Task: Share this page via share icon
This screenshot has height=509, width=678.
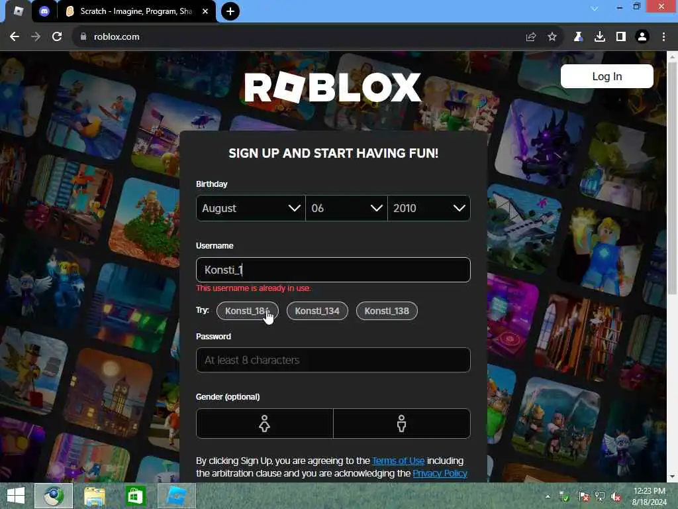Action: pos(531,37)
